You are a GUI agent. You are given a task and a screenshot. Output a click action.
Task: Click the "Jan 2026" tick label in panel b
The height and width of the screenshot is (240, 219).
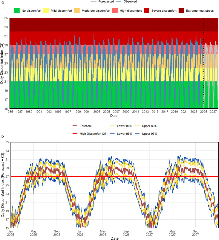click(x=80, y=233)
